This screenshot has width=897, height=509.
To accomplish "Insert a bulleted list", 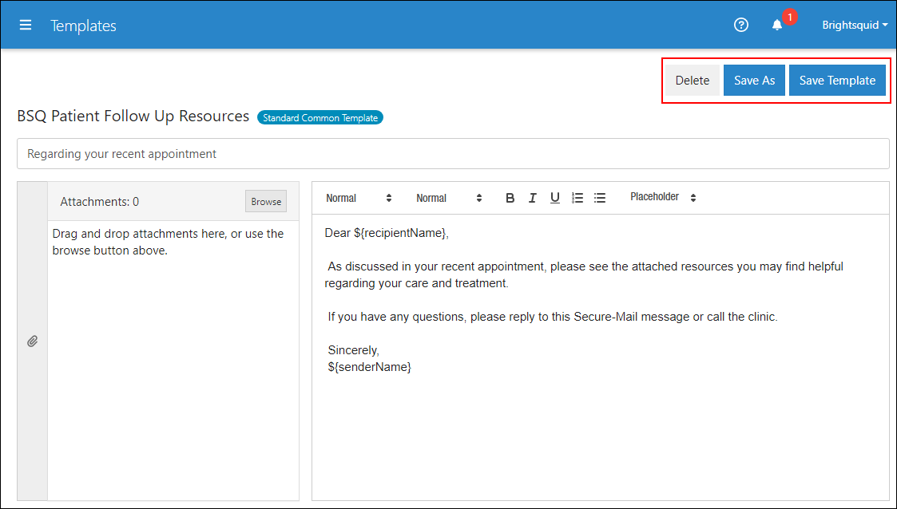I will pyautogui.click(x=600, y=198).
